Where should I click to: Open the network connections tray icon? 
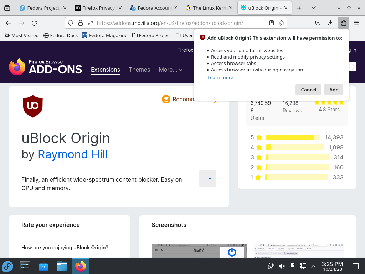(303, 266)
